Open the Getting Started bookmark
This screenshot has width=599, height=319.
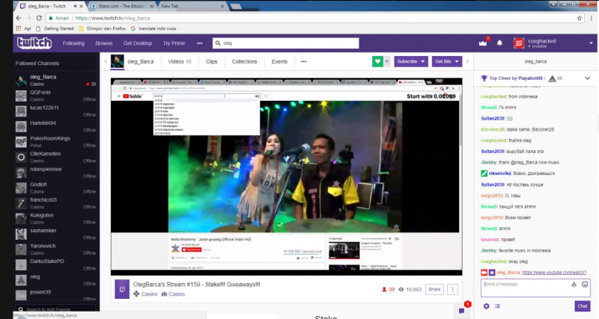(x=55, y=28)
